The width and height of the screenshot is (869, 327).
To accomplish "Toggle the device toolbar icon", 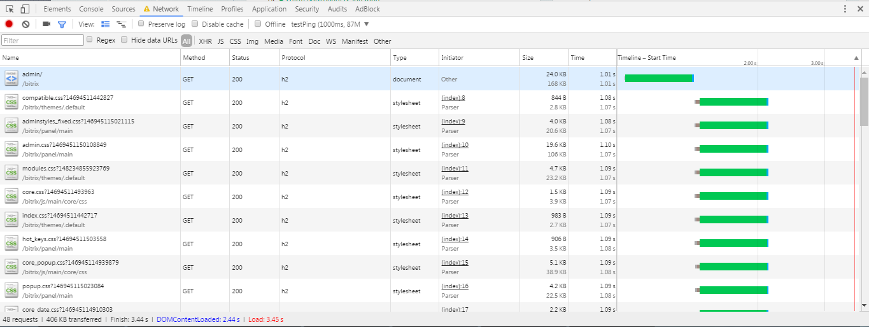I will [x=25, y=9].
